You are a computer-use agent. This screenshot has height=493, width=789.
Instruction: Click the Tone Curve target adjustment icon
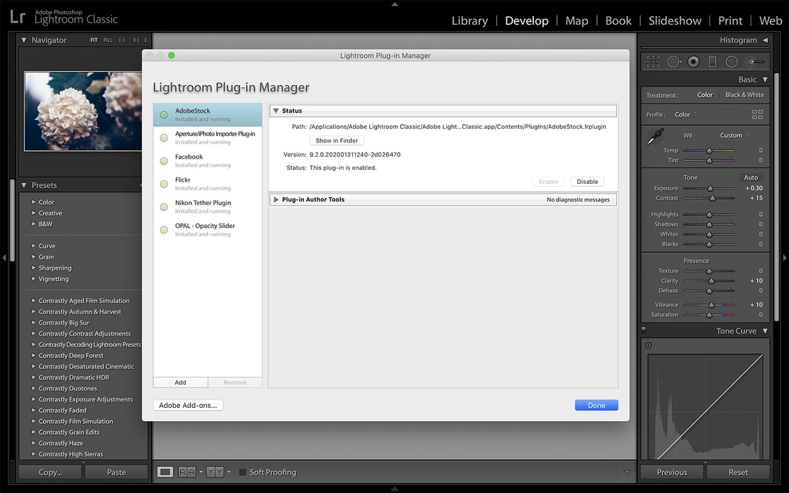click(x=649, y=345)
